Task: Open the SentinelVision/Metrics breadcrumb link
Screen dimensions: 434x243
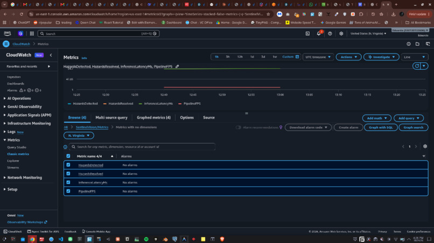Action: tap(92, 127)
